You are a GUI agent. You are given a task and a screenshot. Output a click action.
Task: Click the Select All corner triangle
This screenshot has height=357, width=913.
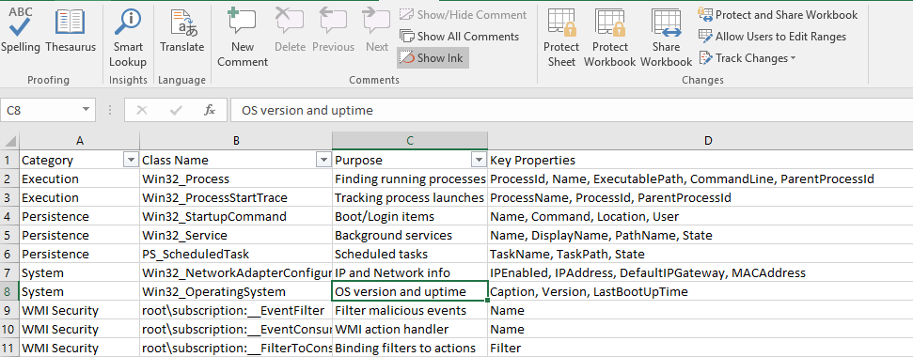point(10,141)
